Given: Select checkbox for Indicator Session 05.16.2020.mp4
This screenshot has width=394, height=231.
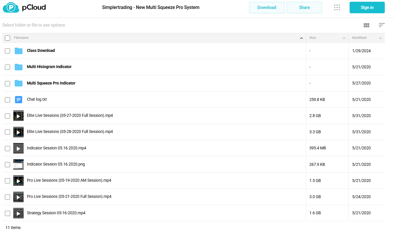Looking at the screenshot, I should tap(7, 149).
